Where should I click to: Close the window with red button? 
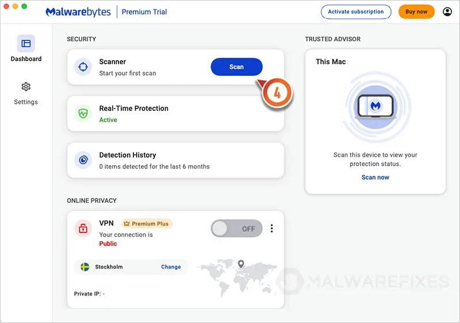[6, 6]
